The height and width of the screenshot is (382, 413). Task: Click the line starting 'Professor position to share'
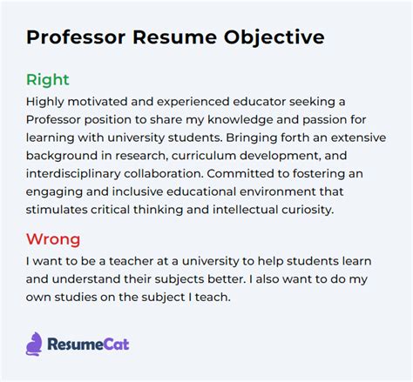(x=196, y=120)
